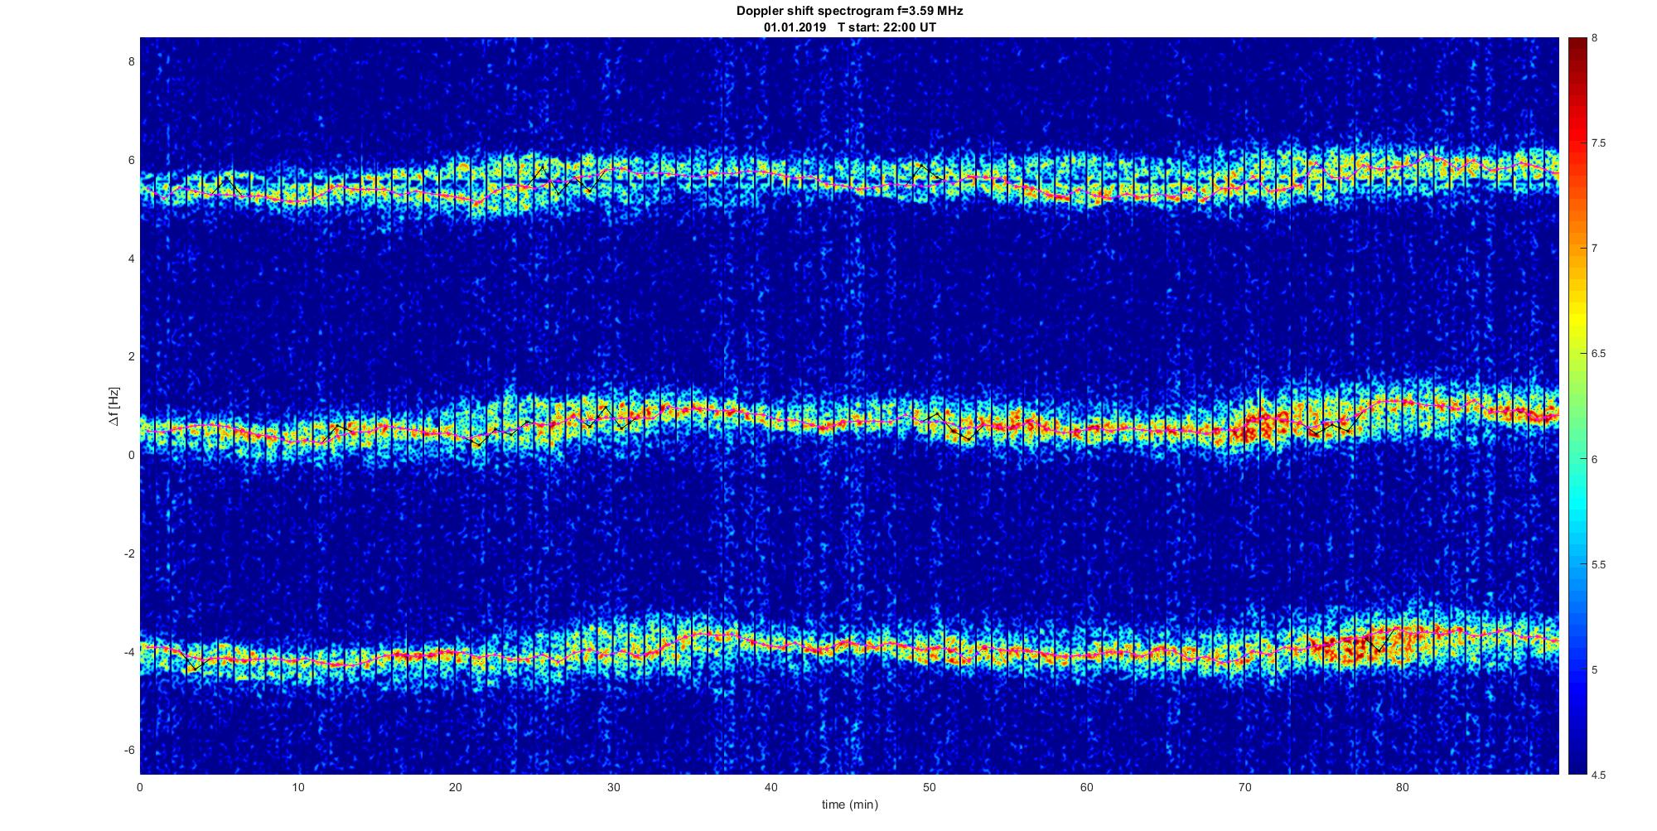Select the y-axis label "Δf [Hz]"
Screen dimensions: 1657x831
point(114,406)
